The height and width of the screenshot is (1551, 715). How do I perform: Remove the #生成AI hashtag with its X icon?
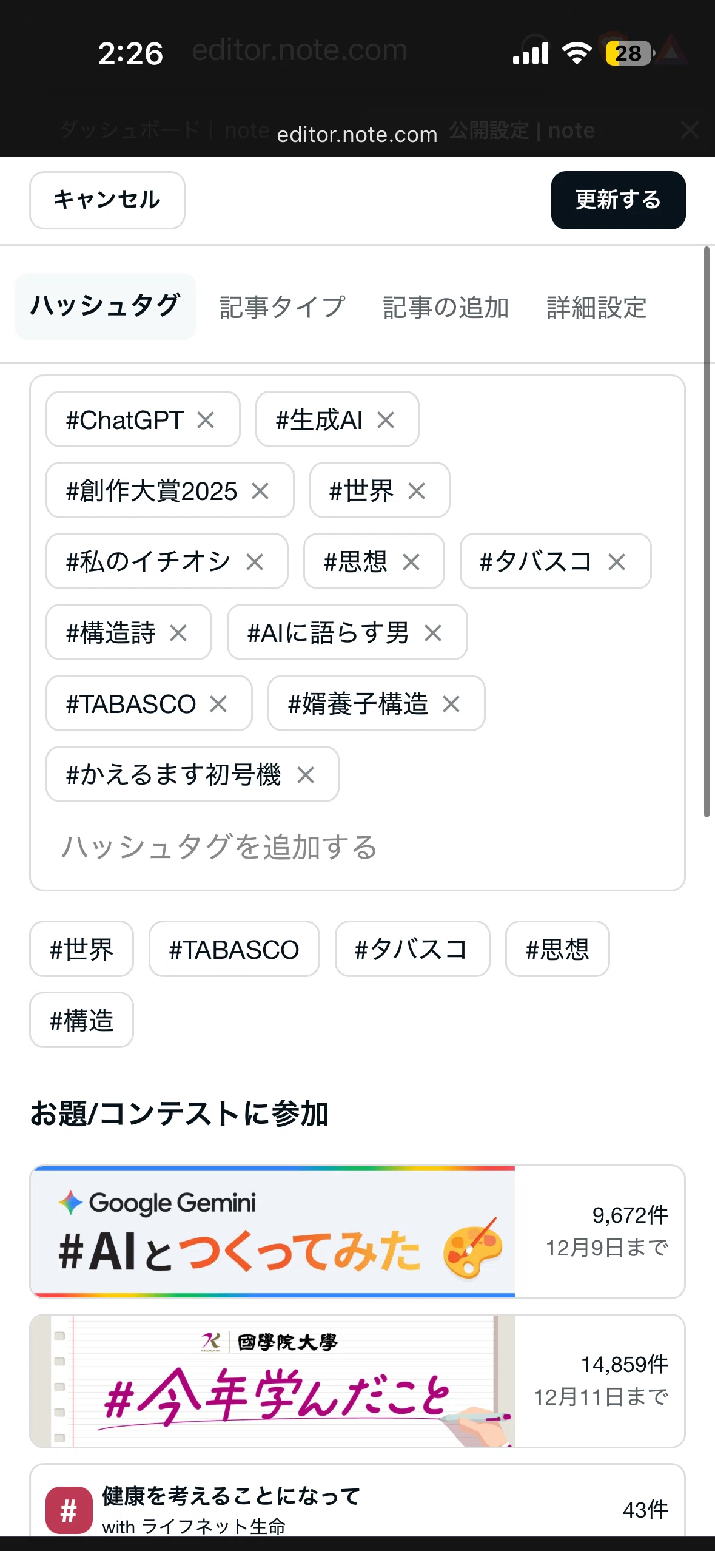386,420
